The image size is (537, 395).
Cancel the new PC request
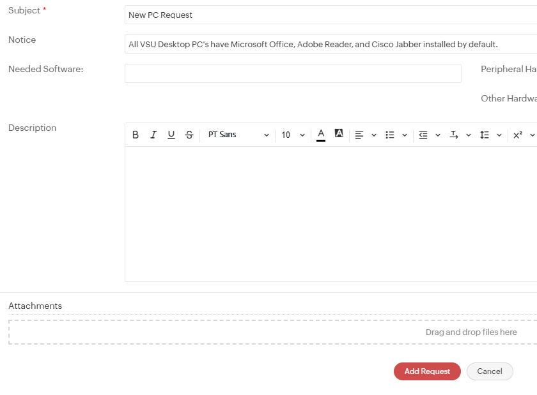pyautogui.click(x=490, y=371)
